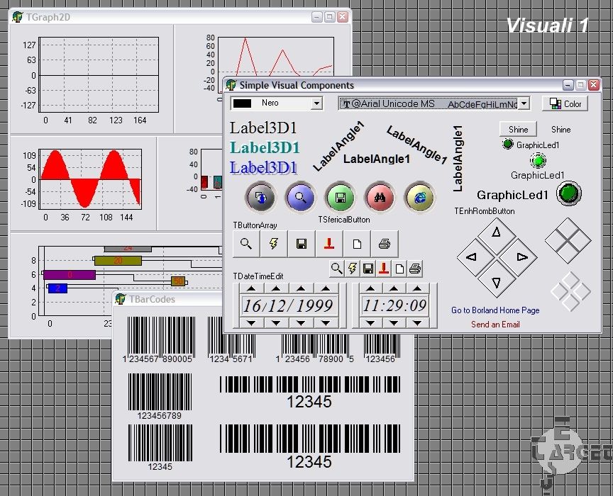Click the blue Label3D1 text
613x496 pixels.
[263, 167]
